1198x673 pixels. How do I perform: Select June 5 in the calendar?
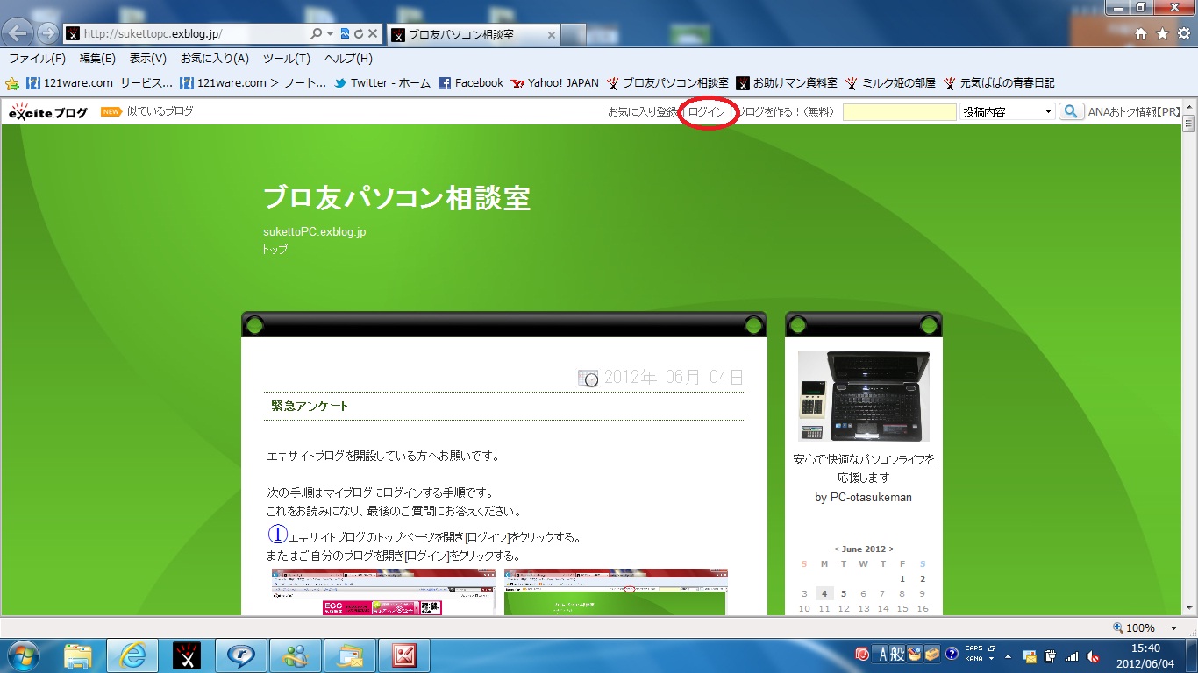coord(844,593)
